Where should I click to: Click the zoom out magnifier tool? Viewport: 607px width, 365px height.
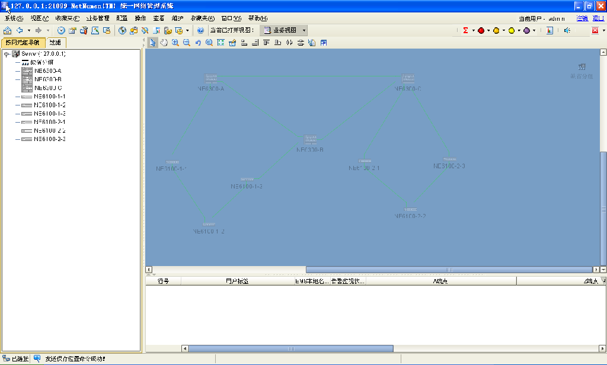tap(187, 43)
